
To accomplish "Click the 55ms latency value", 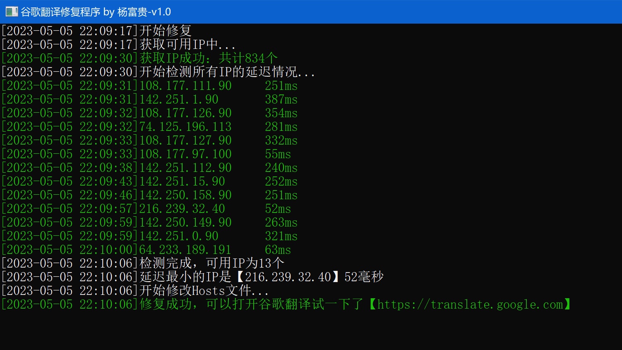I will (x=278, y=154).
